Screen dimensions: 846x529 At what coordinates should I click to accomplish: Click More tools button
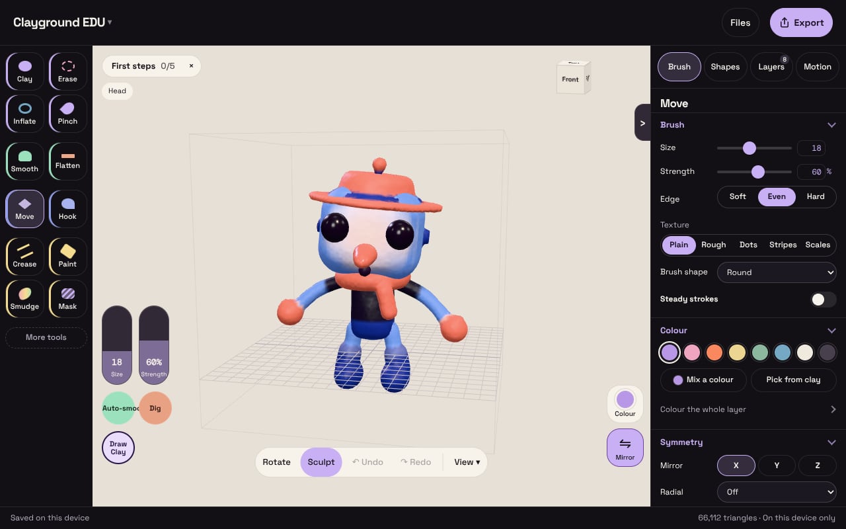[46, 337]
